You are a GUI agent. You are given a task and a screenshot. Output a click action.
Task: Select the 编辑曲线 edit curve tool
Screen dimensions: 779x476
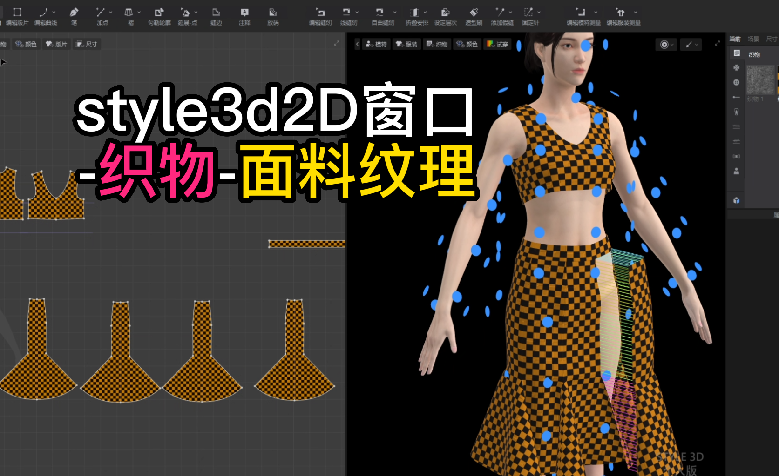coord(45,16)
